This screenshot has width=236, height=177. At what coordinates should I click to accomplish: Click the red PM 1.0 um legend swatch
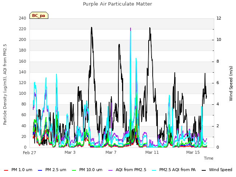(6, 170)
